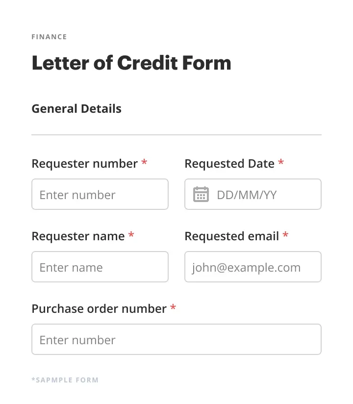Click the *SAPMPLE FORM footnote text
This screenshot has height=404, width=353.
click(65, 380)
